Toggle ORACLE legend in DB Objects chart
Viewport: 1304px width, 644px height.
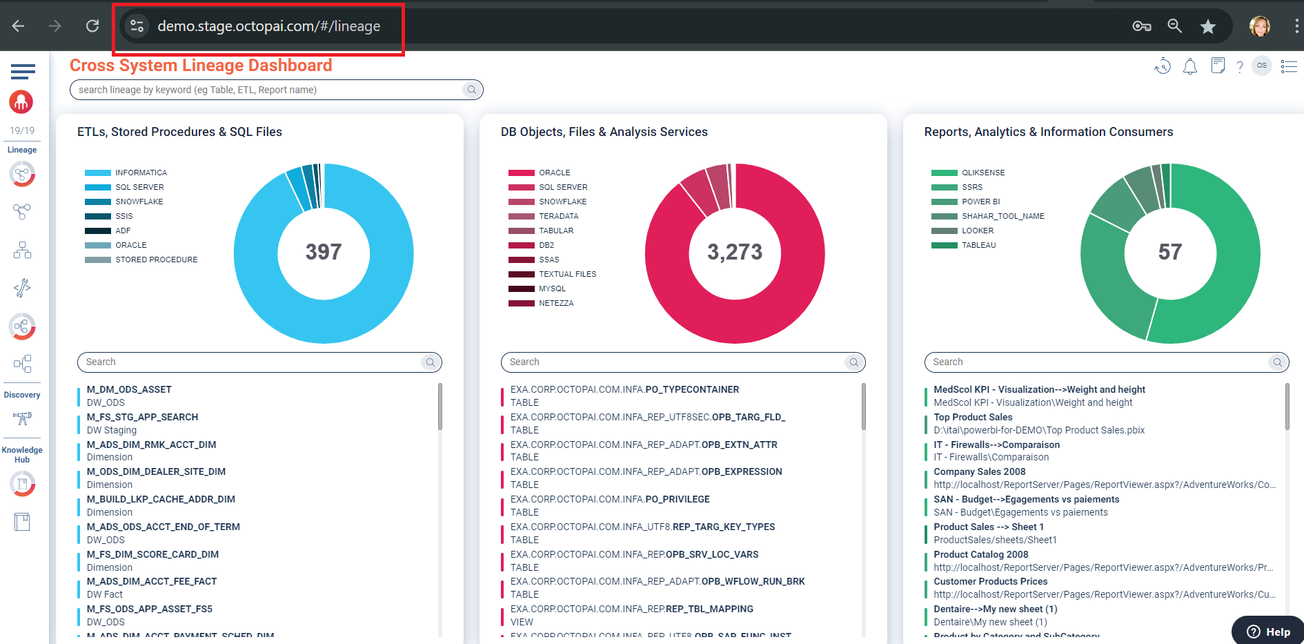[554, 173]
